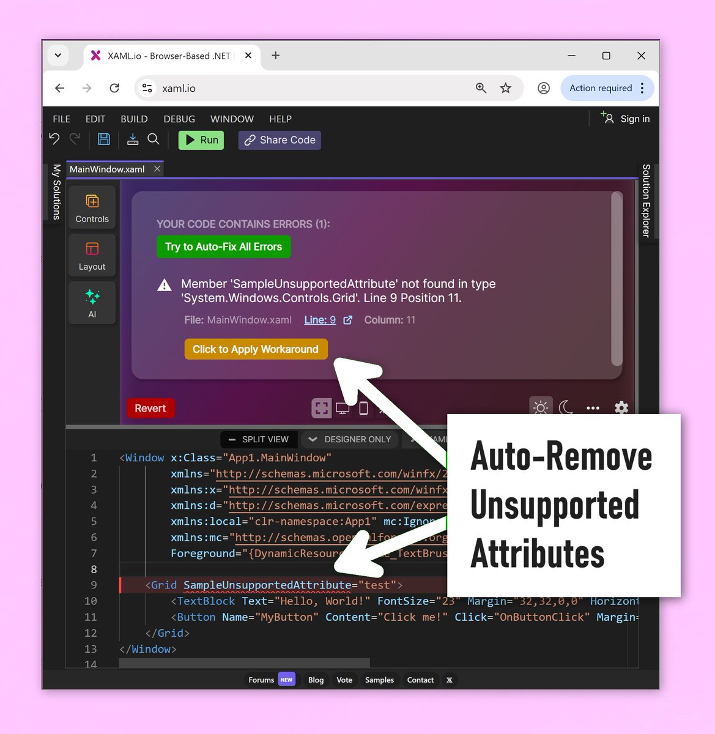715x734 pixels.
Task: Switch to dark theme with the moon icon
Action: [566, 407]
